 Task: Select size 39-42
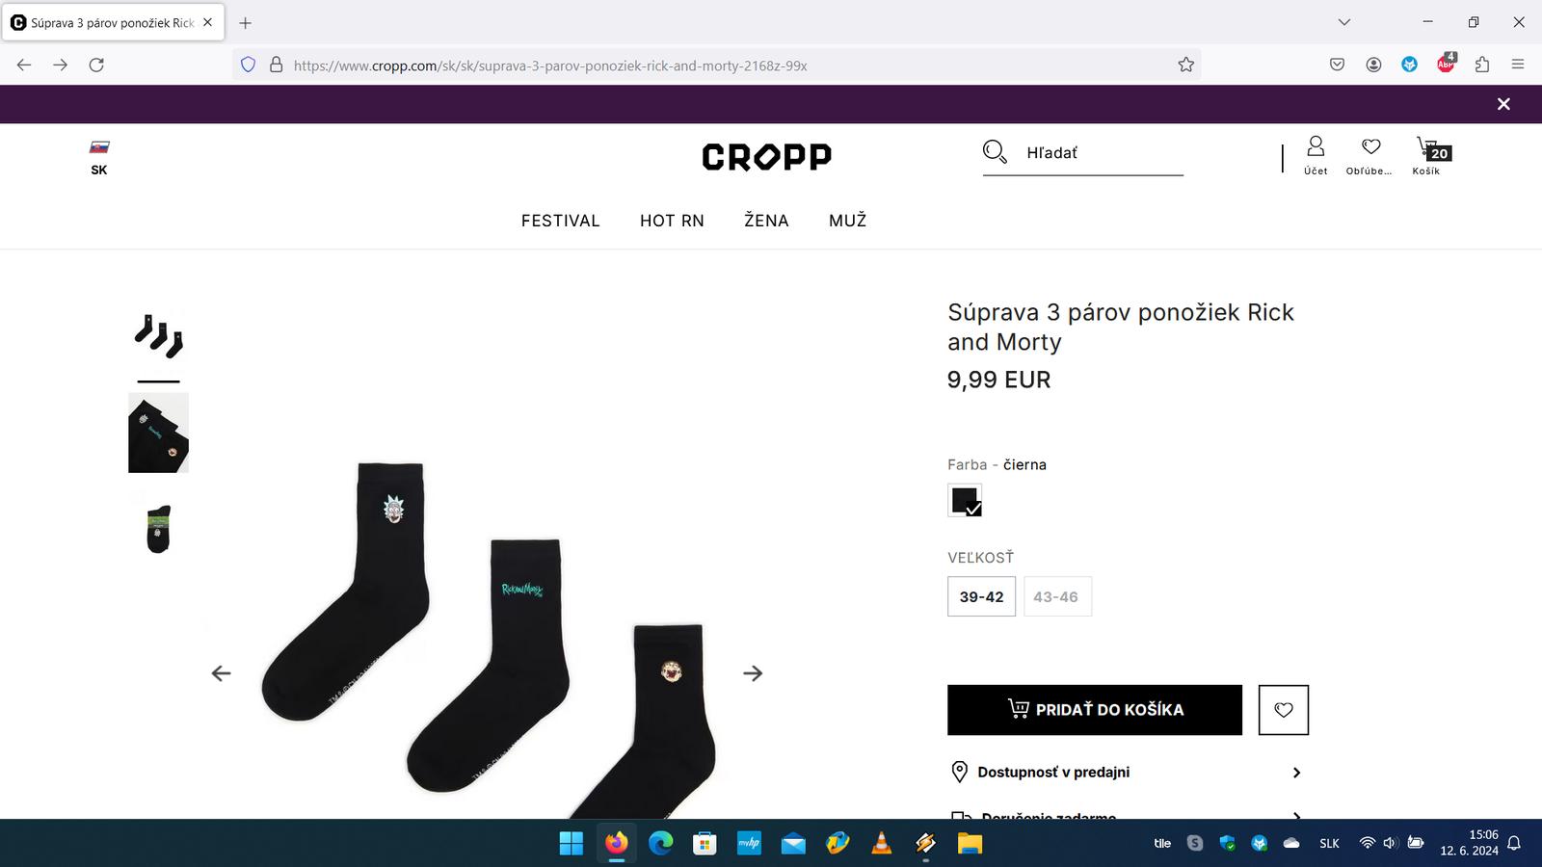tap(981, 596)
